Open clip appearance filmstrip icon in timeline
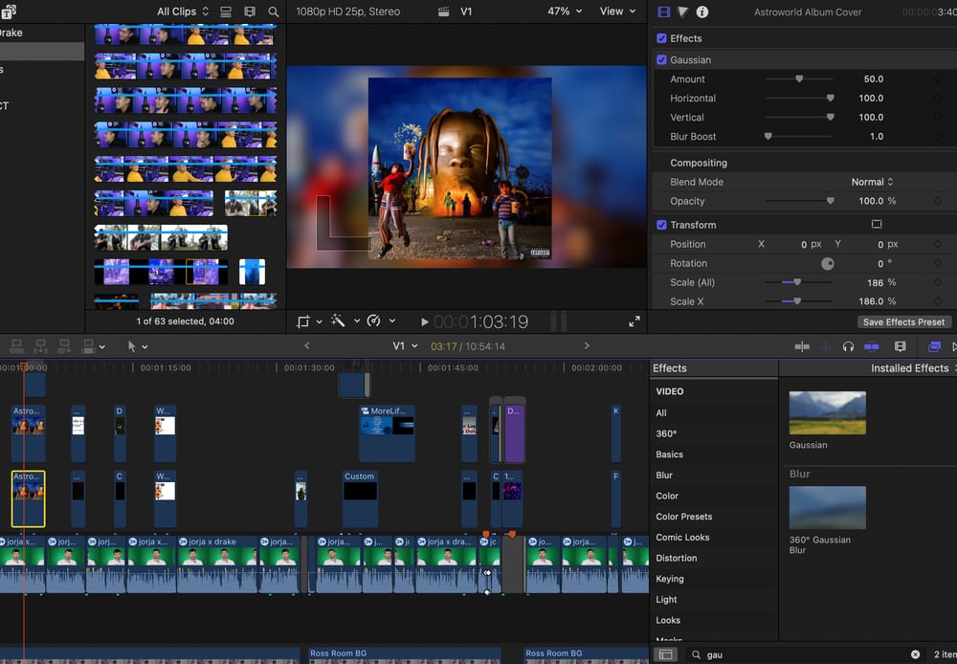The height and width of the screenshot is (664, 957). click(901, 346)
